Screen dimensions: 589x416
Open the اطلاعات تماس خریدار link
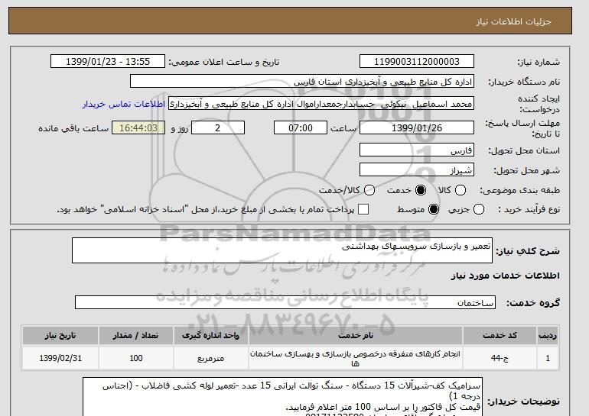tap(124, 104)
